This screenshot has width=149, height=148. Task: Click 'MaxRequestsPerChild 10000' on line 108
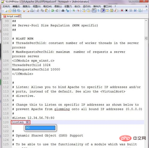pos(36,70)
